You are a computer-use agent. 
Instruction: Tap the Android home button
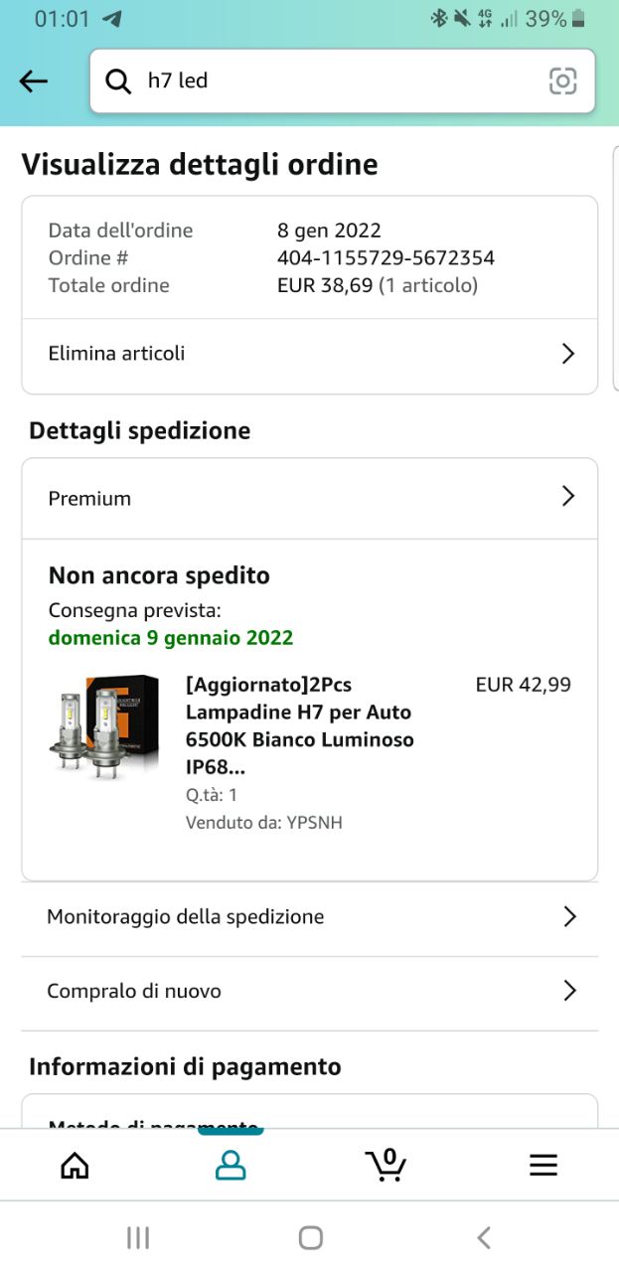(311, 1237)
